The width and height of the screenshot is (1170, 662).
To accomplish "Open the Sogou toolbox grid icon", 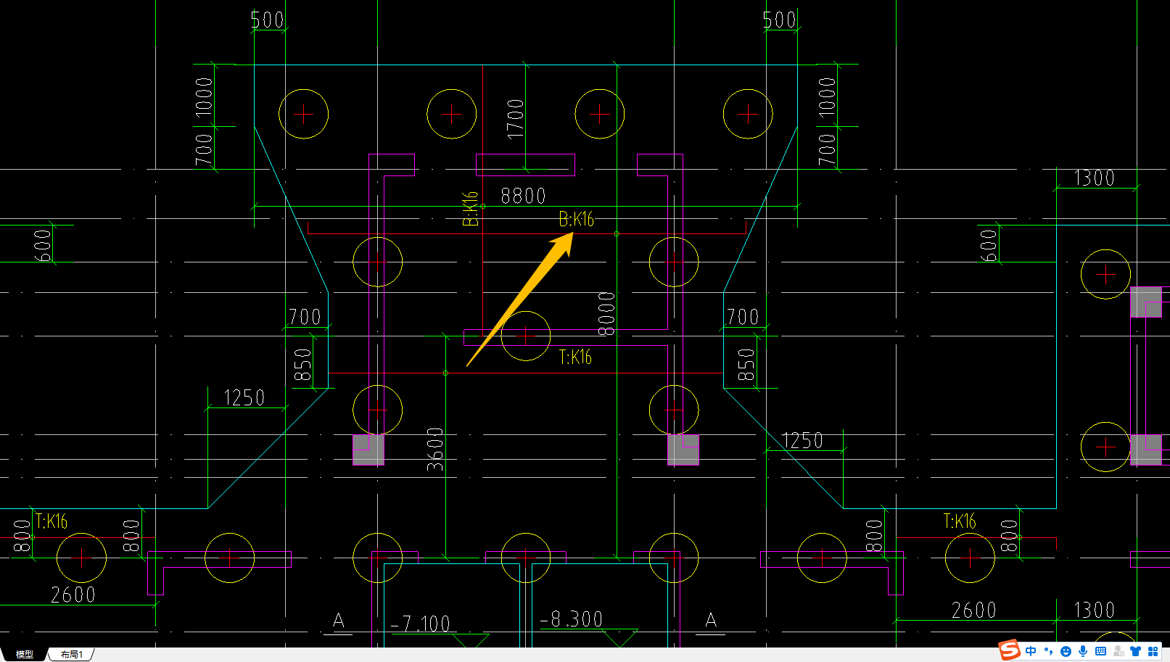I will (x=1153, y=651).
